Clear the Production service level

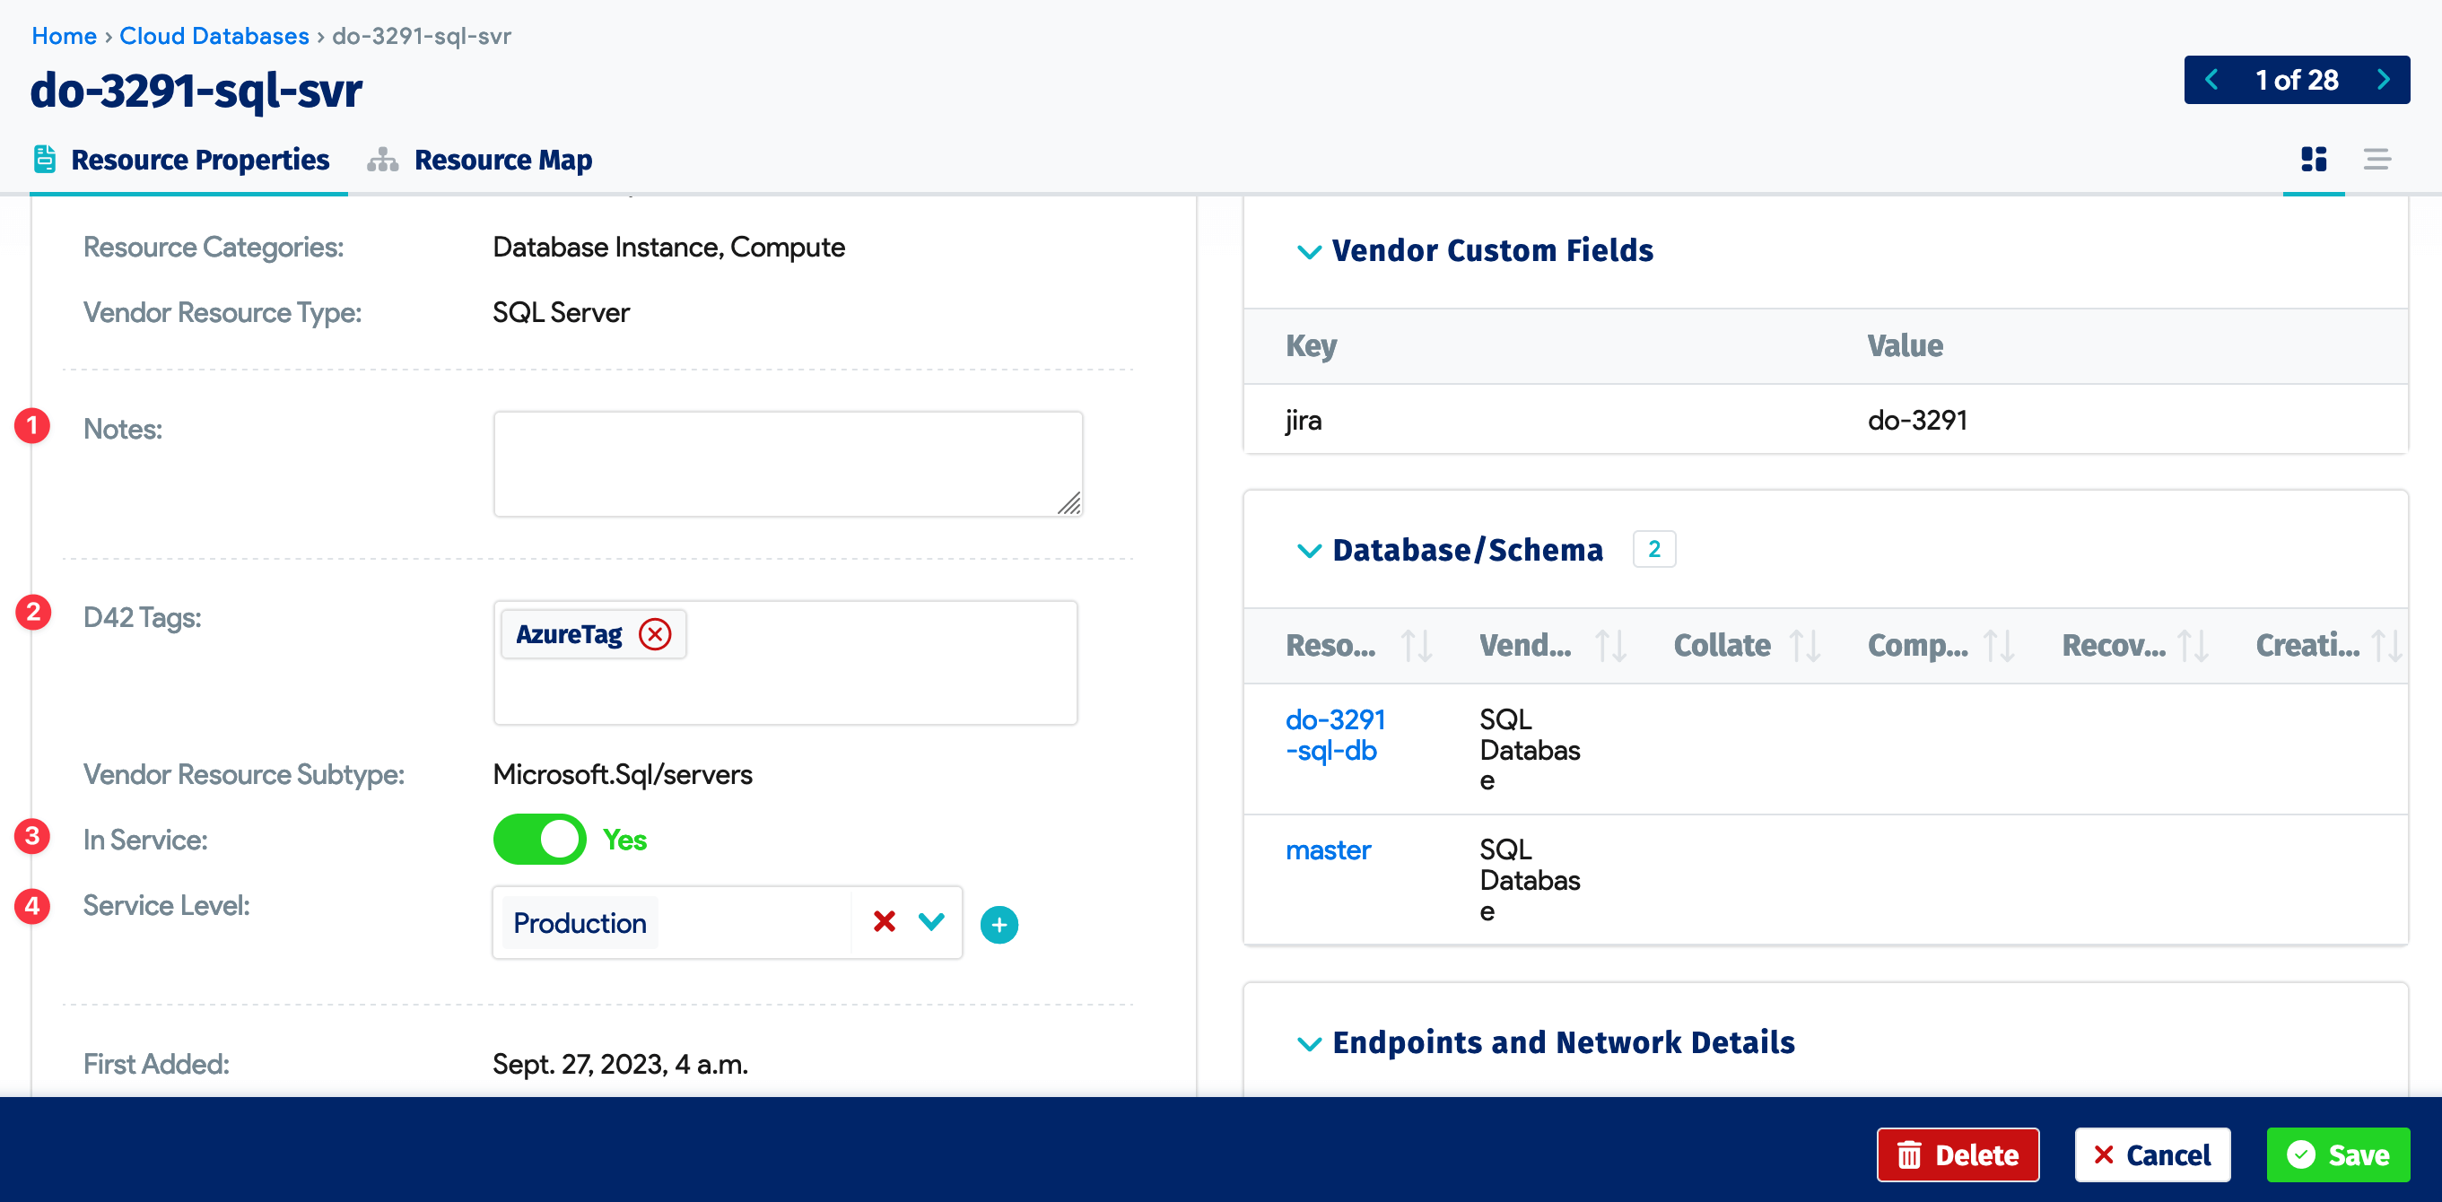(x=883, y=921)
